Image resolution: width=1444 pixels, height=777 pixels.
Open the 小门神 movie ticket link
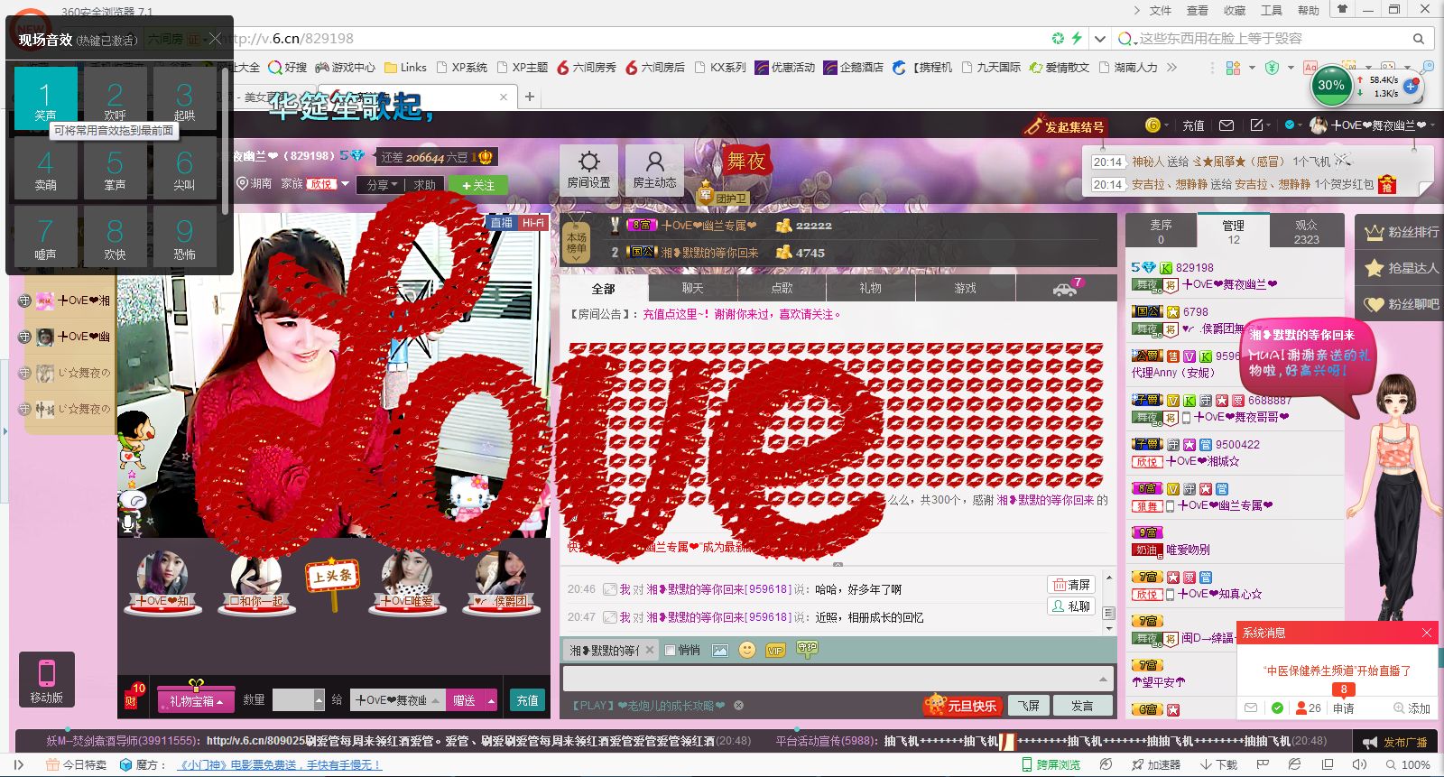click(x=279, y=764)
